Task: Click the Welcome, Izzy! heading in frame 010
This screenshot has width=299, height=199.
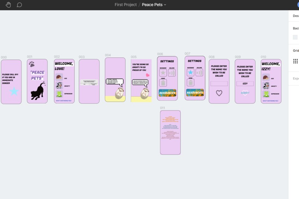Action: point(270,66)
